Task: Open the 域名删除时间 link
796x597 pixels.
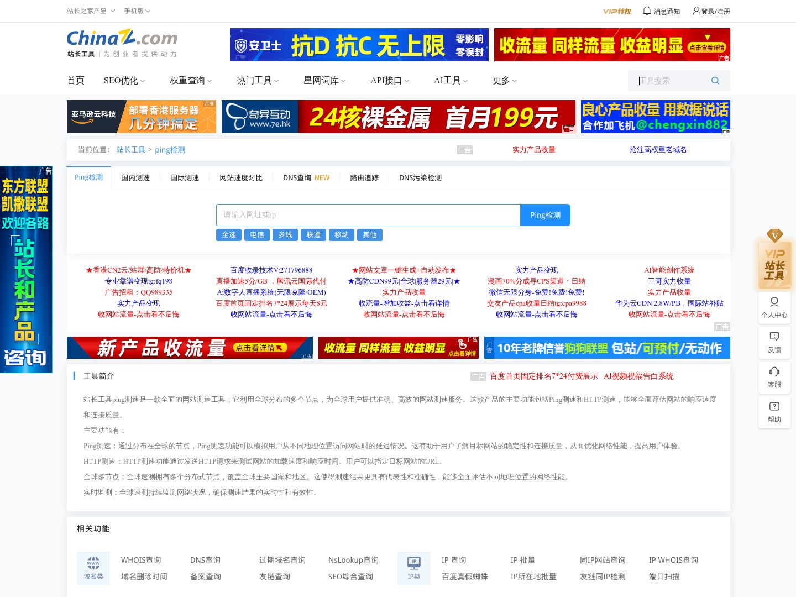Action: point(144,577)
